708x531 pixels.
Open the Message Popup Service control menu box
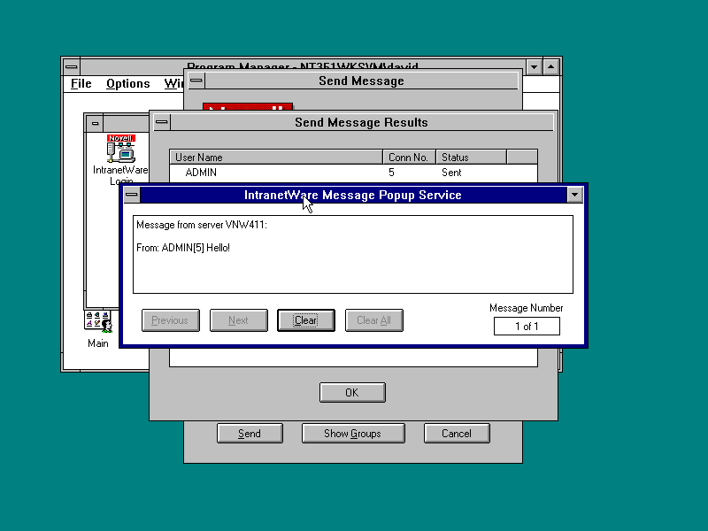pos(131,195)
